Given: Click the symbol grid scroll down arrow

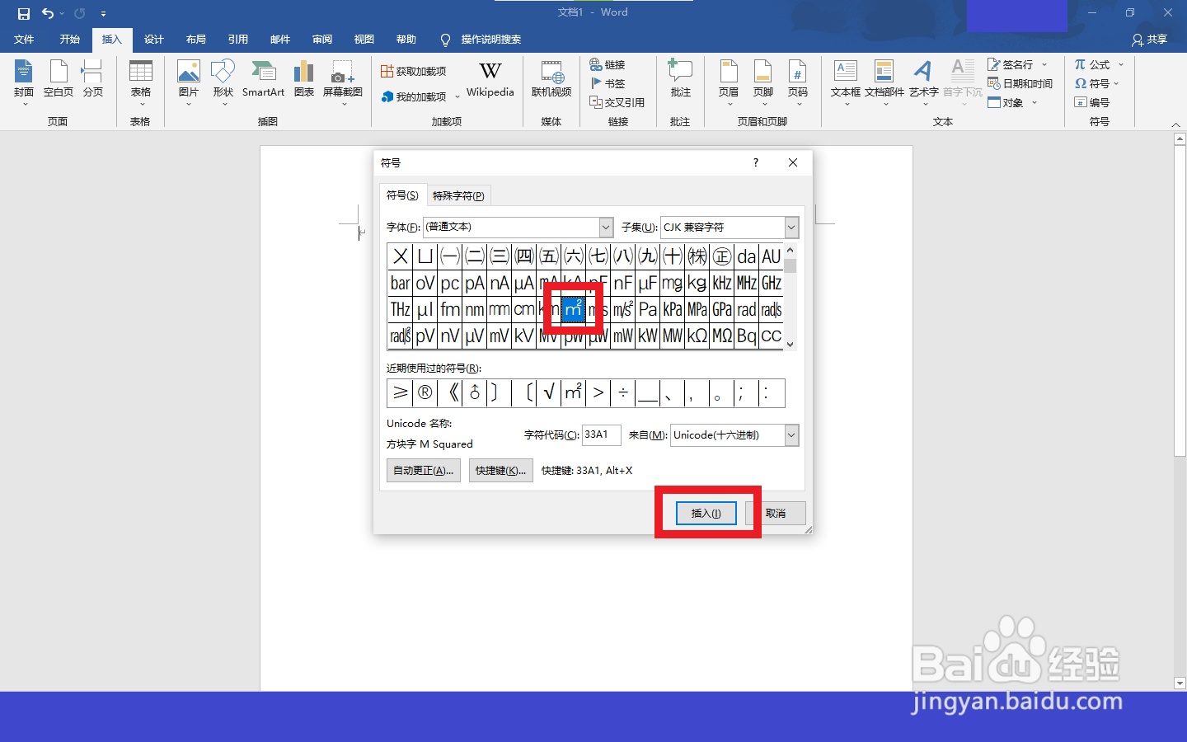Looking at the screenshot, I should [x=791, y=344].
